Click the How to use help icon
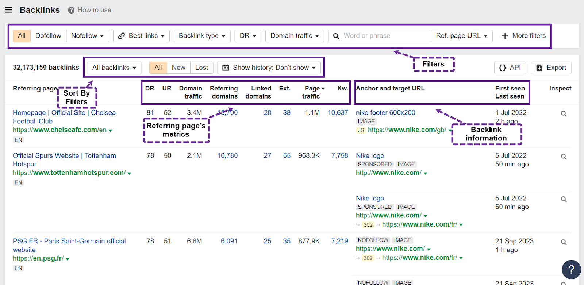Screen dimensions: 584x285 pos(71,10)
